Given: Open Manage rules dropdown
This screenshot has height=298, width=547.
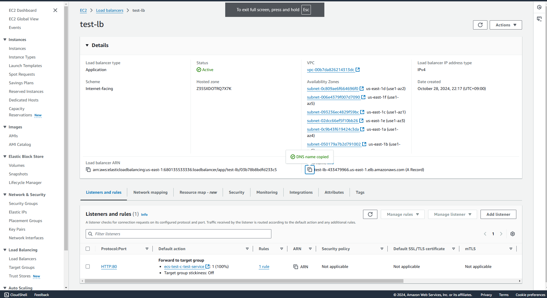Looking at the screenshot, I should (403, 214).
